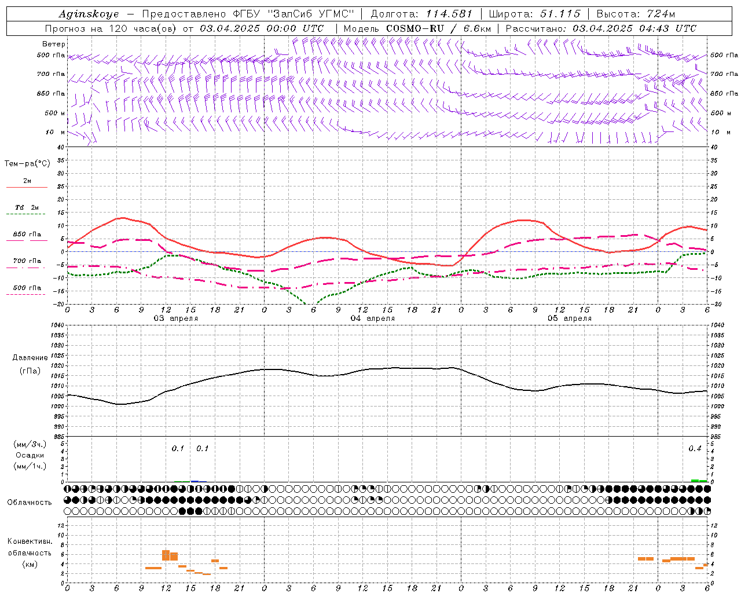741x593 pixels.
Task: Click the (мм/3ч.) precipitation unit label
Action: pyautogui.click(x=30, y=444)
